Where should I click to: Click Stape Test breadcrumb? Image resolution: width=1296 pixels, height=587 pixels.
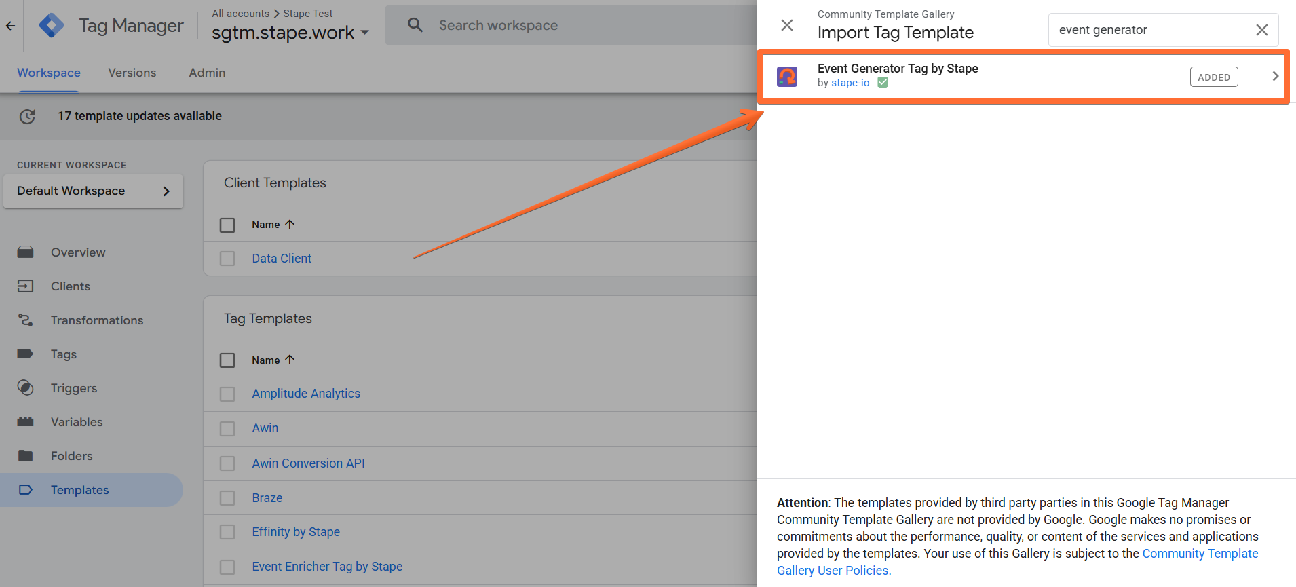click(308, 14)
